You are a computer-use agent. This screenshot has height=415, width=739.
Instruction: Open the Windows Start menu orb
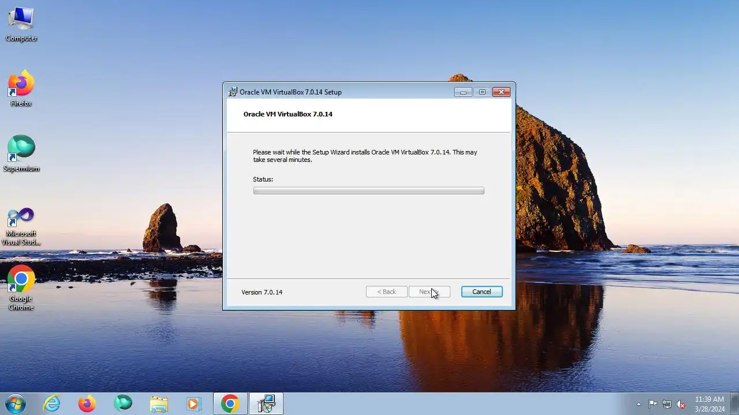pyautogui.click(x=15, y=403)
